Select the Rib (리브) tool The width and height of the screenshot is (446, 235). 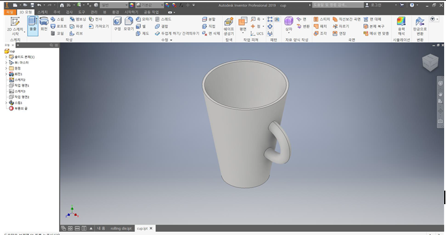76,33
